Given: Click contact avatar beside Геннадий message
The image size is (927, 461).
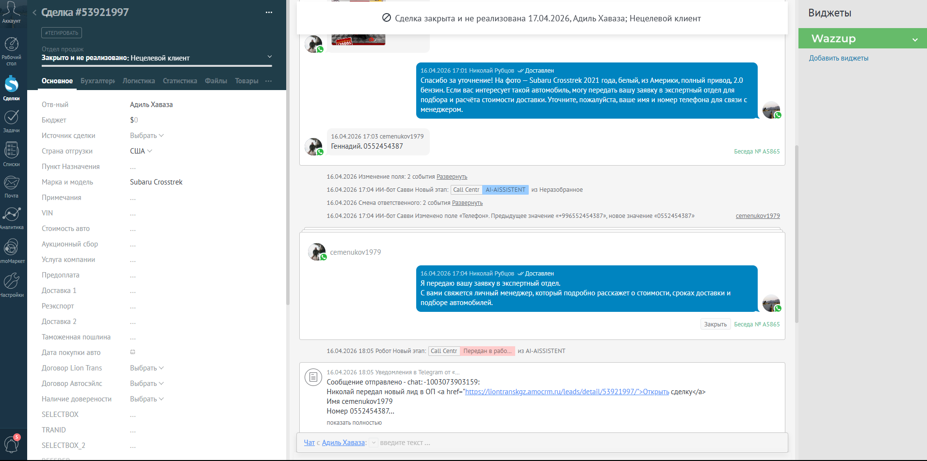Looking at the screenshot, I should [x=313, y=146].
